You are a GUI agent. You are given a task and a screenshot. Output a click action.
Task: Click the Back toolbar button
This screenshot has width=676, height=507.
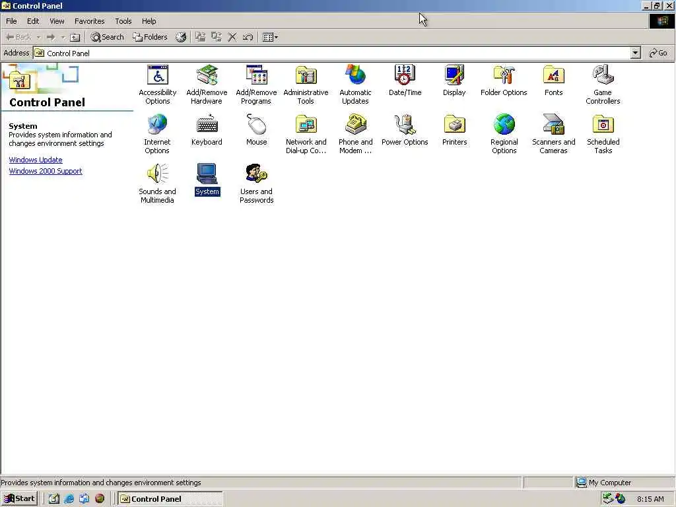(x=18, y=37)
